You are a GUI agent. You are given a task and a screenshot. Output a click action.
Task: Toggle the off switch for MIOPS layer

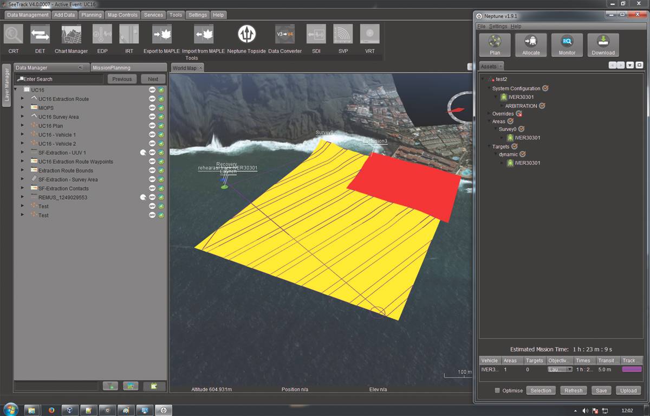tap(152, 108)
